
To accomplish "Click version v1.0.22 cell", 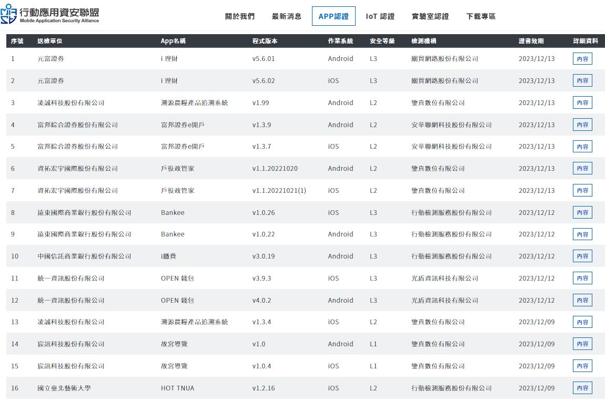I will point(264,234).
